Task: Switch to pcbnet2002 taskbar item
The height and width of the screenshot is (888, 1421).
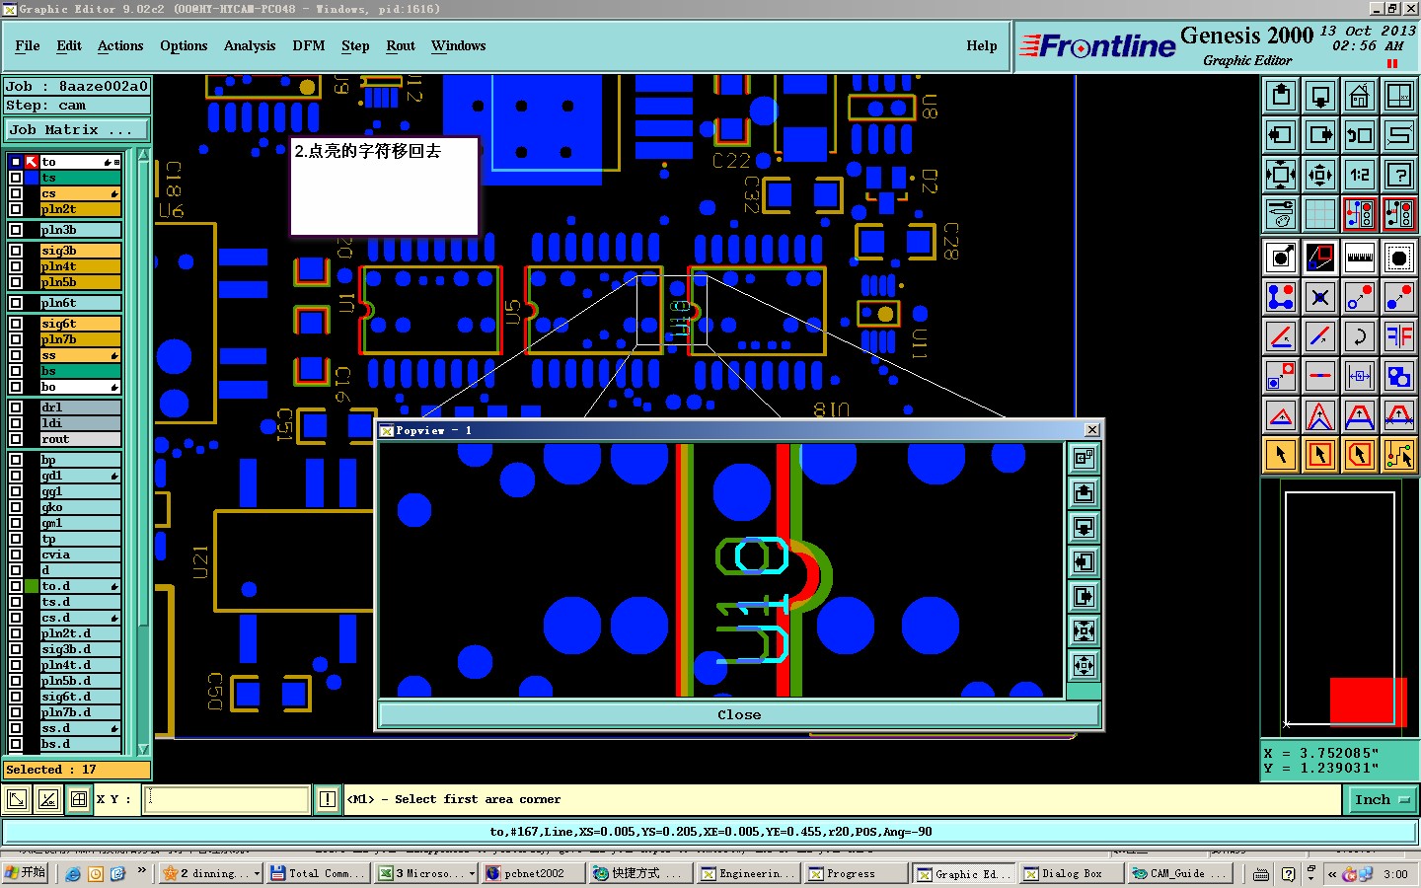Action: coord(533,873)
